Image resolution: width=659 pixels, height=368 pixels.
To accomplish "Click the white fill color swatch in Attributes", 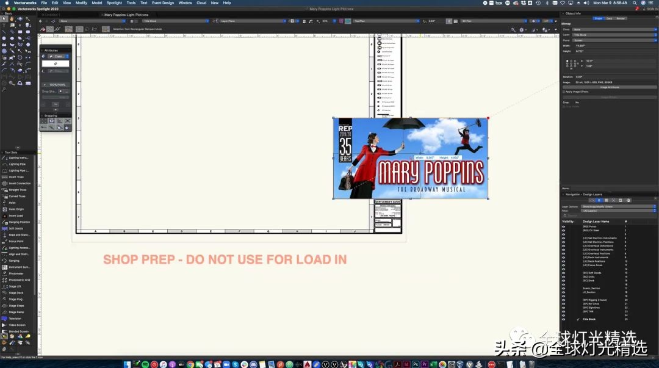I will point(56,63).
